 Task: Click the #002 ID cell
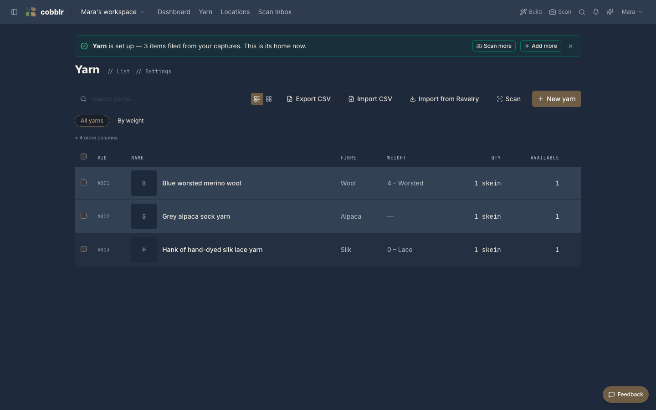pos(103,216)
